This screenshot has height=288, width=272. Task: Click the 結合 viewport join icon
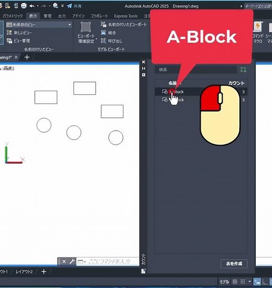point(104,33)
